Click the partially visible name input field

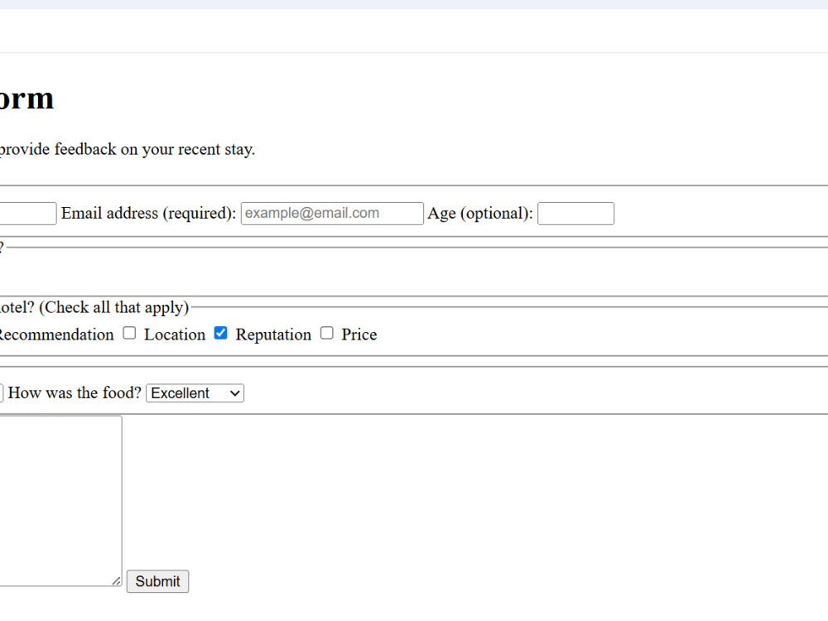pos(28,214)
